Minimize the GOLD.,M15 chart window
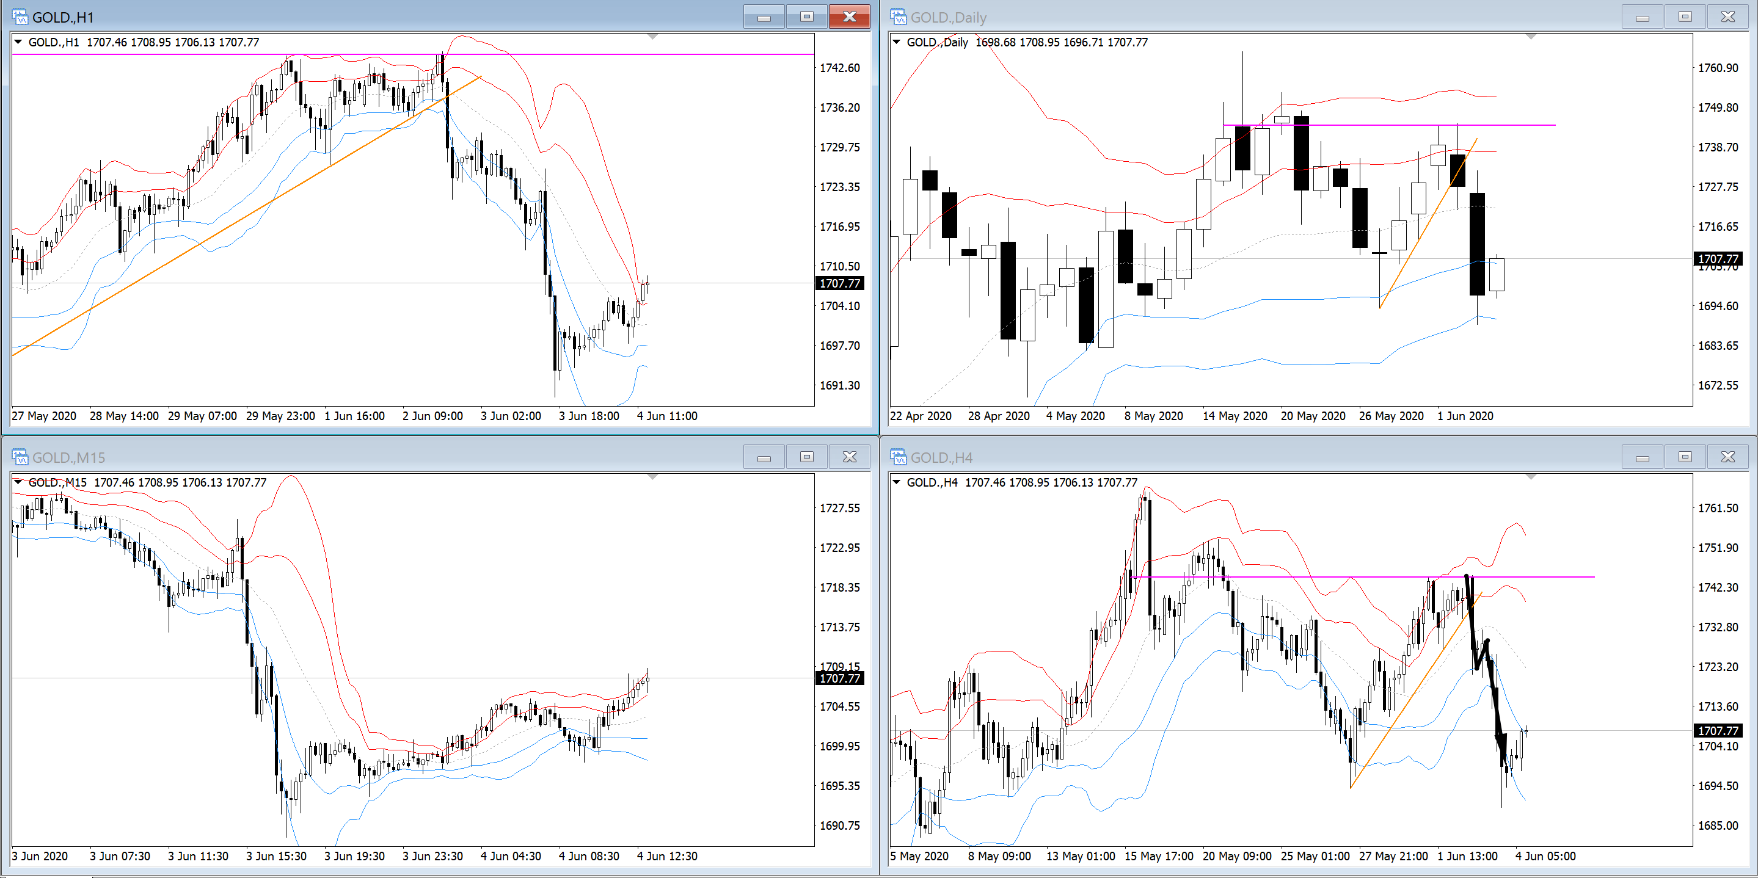 764,457
